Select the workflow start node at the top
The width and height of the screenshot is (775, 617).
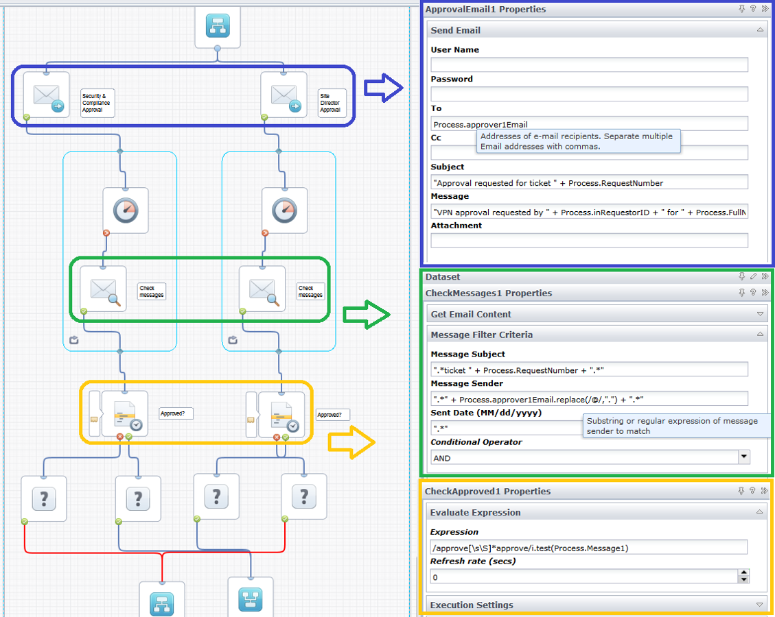(x=217, y=27)
